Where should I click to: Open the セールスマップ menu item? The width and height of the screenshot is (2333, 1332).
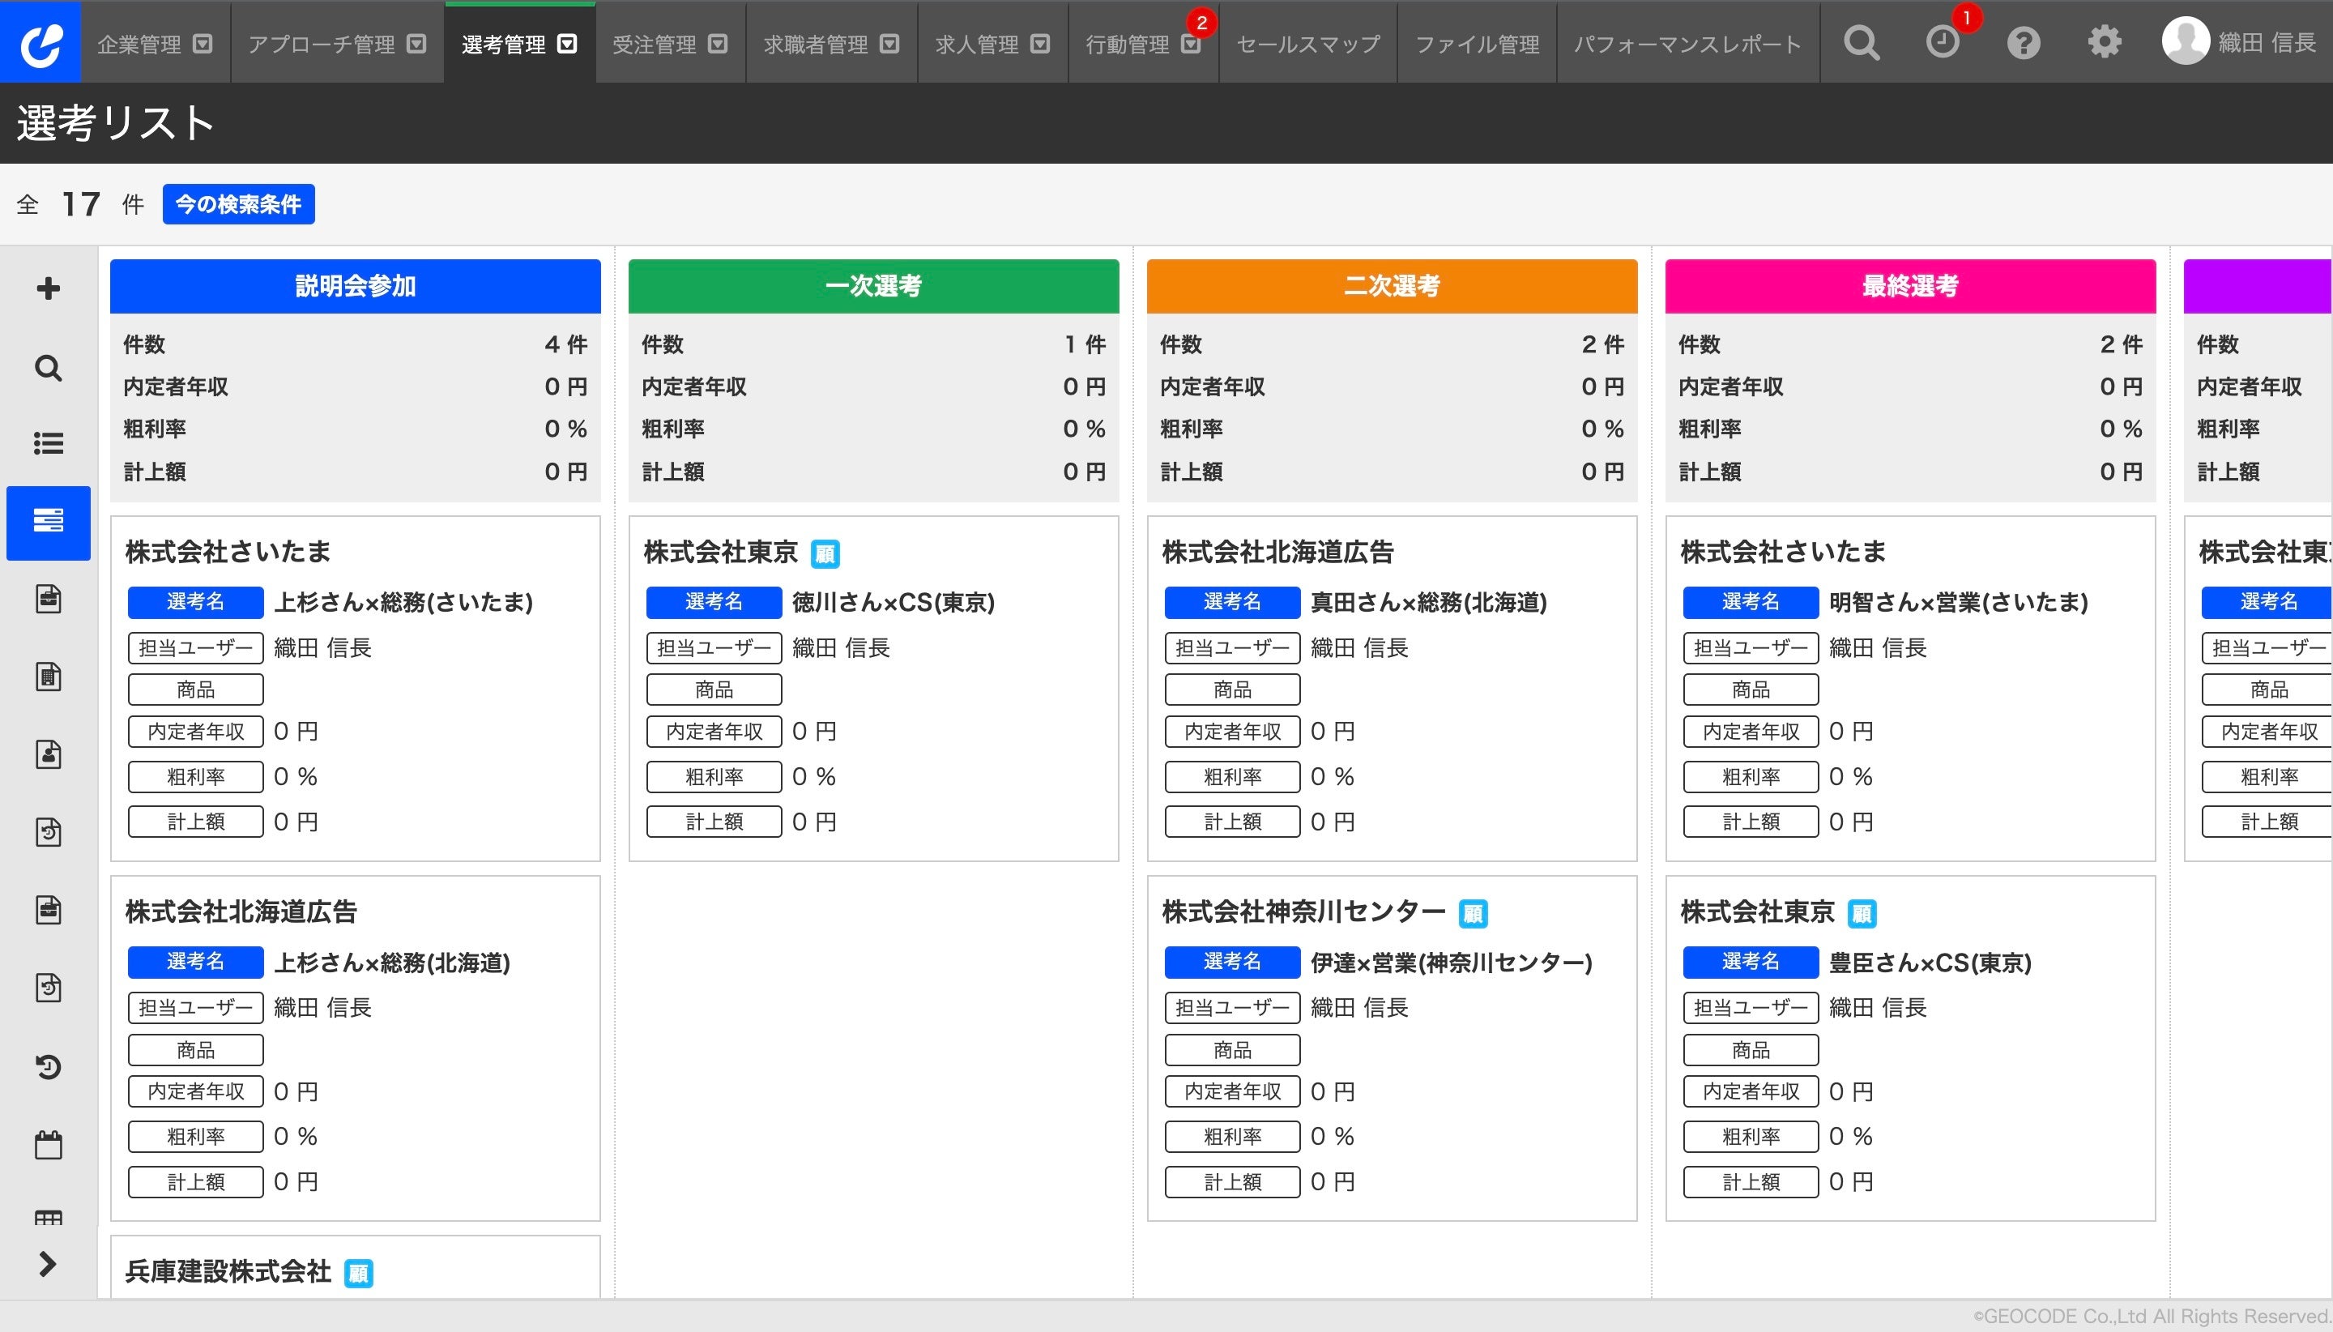tap(1307, 44)
